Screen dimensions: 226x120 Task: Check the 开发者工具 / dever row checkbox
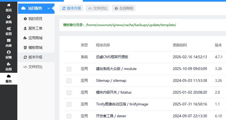click(x=69, y=116)
